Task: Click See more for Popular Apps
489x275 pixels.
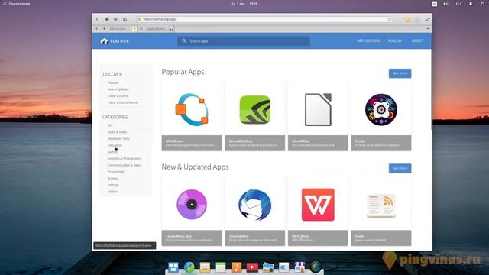Action: (400, 73)
